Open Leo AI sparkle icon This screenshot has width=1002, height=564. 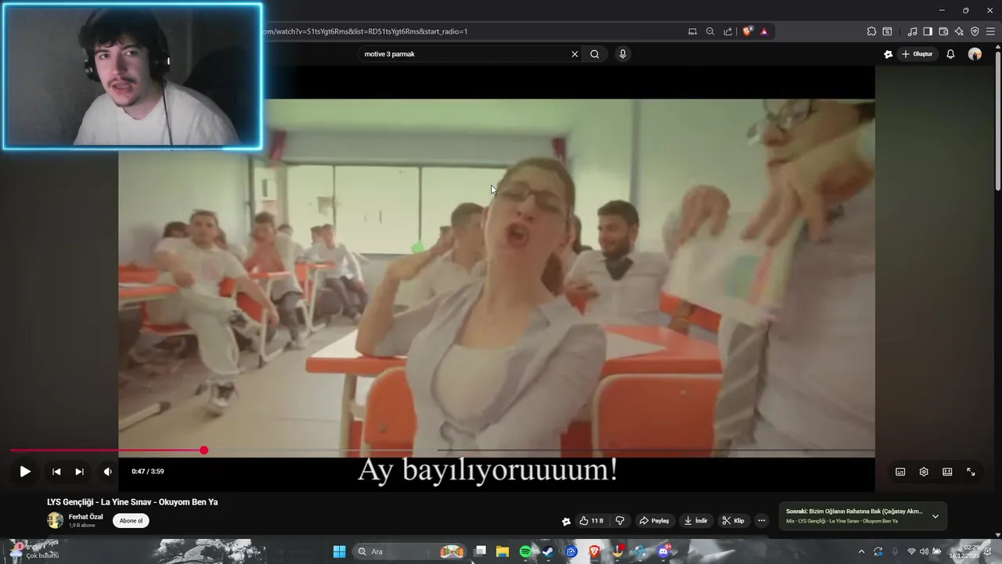point(959,31)
